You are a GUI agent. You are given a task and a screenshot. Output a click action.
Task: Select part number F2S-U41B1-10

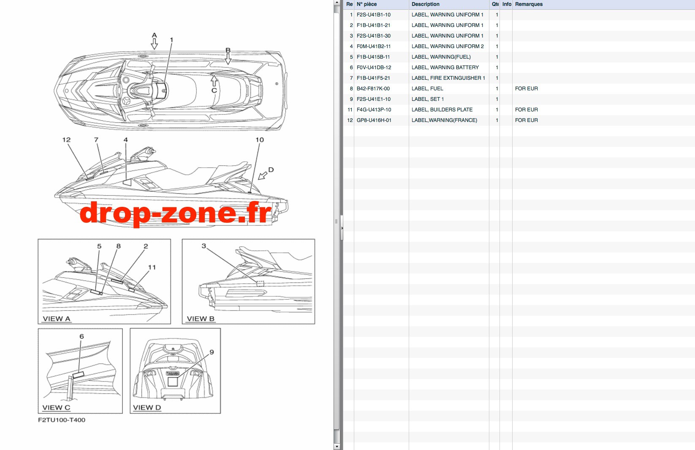374,15
